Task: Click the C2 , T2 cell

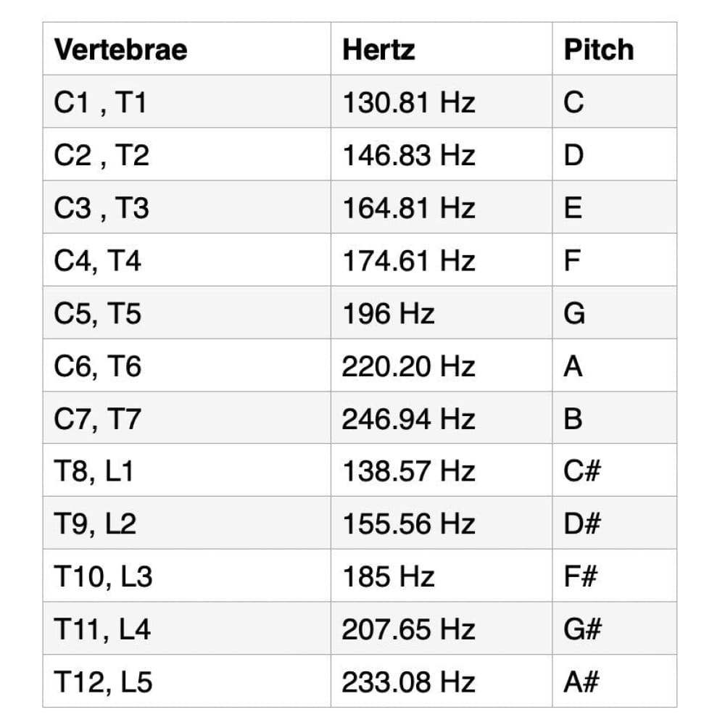Action: coord(101,155)
